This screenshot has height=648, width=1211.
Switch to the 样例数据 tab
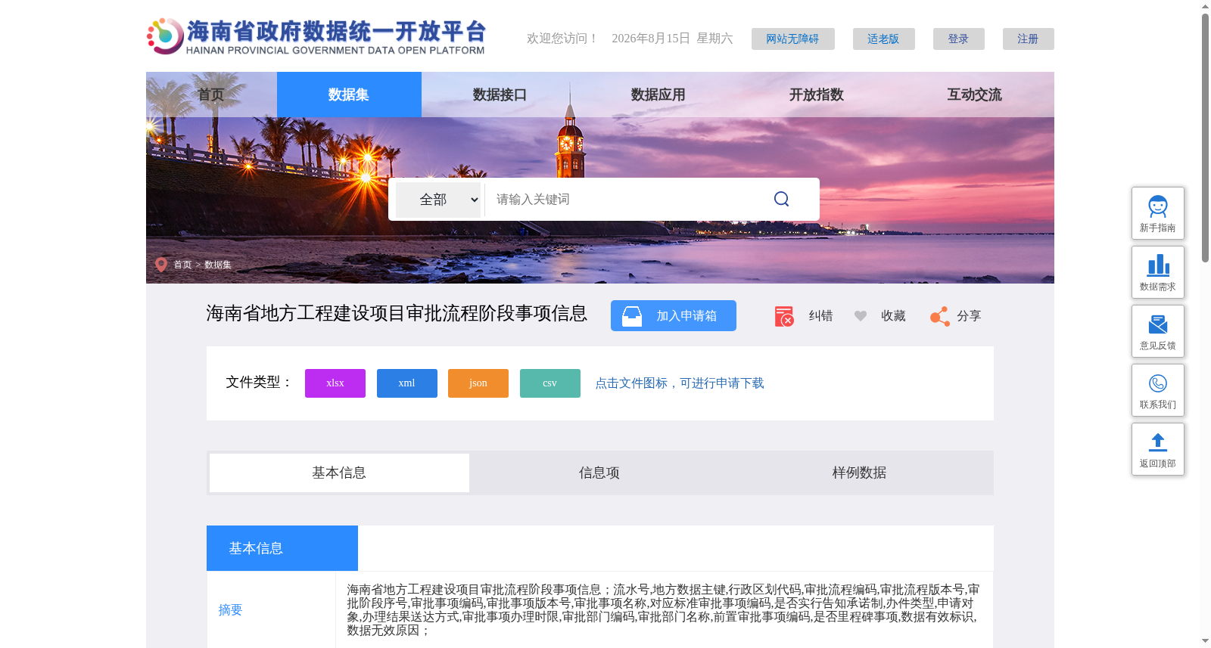coord(860,473)
